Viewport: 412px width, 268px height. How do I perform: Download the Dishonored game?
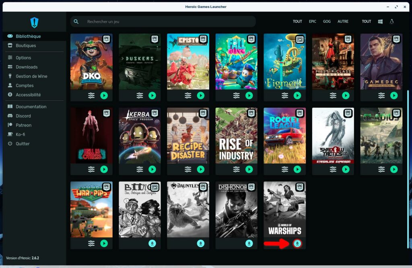249,243
